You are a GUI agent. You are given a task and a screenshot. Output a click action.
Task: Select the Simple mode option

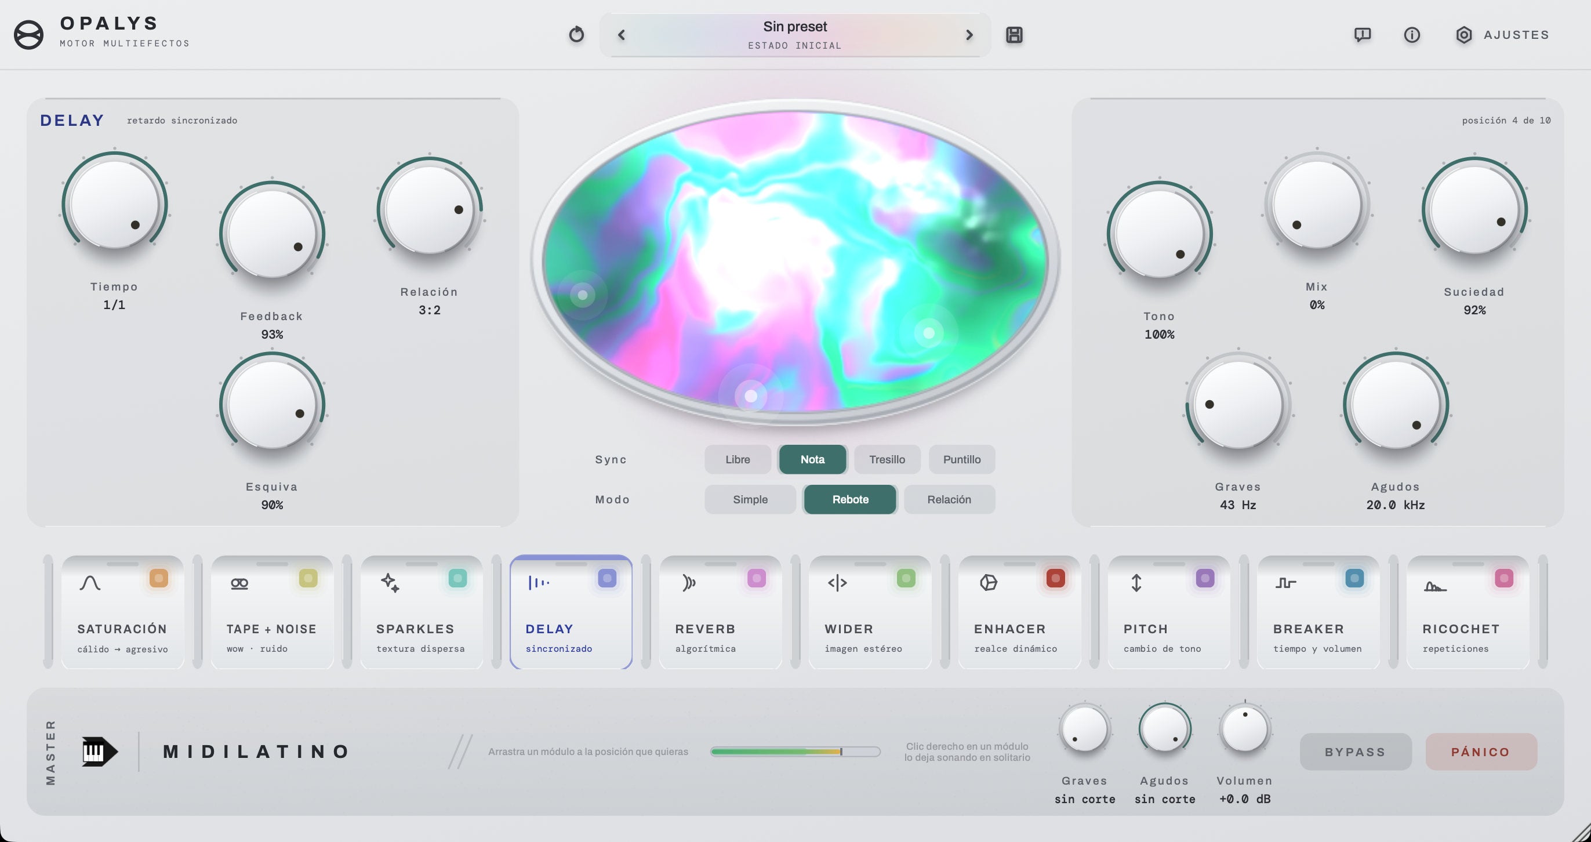750,500
